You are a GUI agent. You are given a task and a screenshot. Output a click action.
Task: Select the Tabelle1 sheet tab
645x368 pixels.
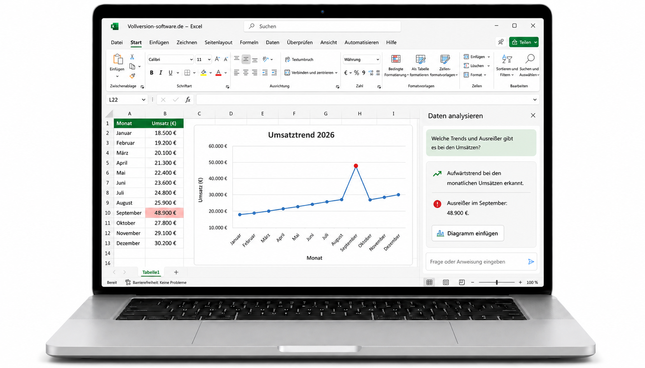click(x=151, y=272)
